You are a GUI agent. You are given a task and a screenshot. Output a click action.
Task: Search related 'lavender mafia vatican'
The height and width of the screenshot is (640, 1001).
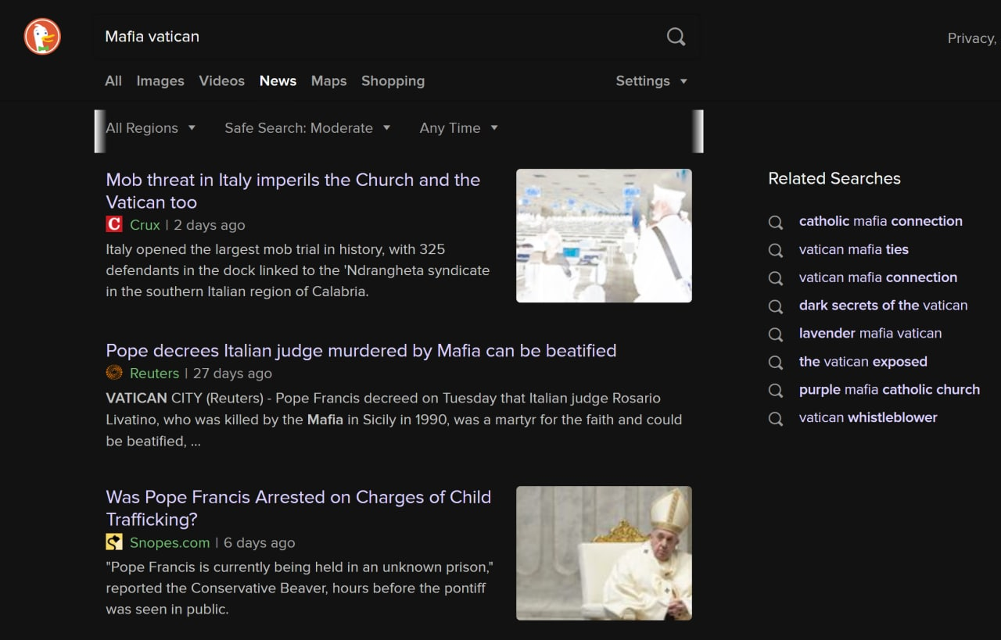870,334
